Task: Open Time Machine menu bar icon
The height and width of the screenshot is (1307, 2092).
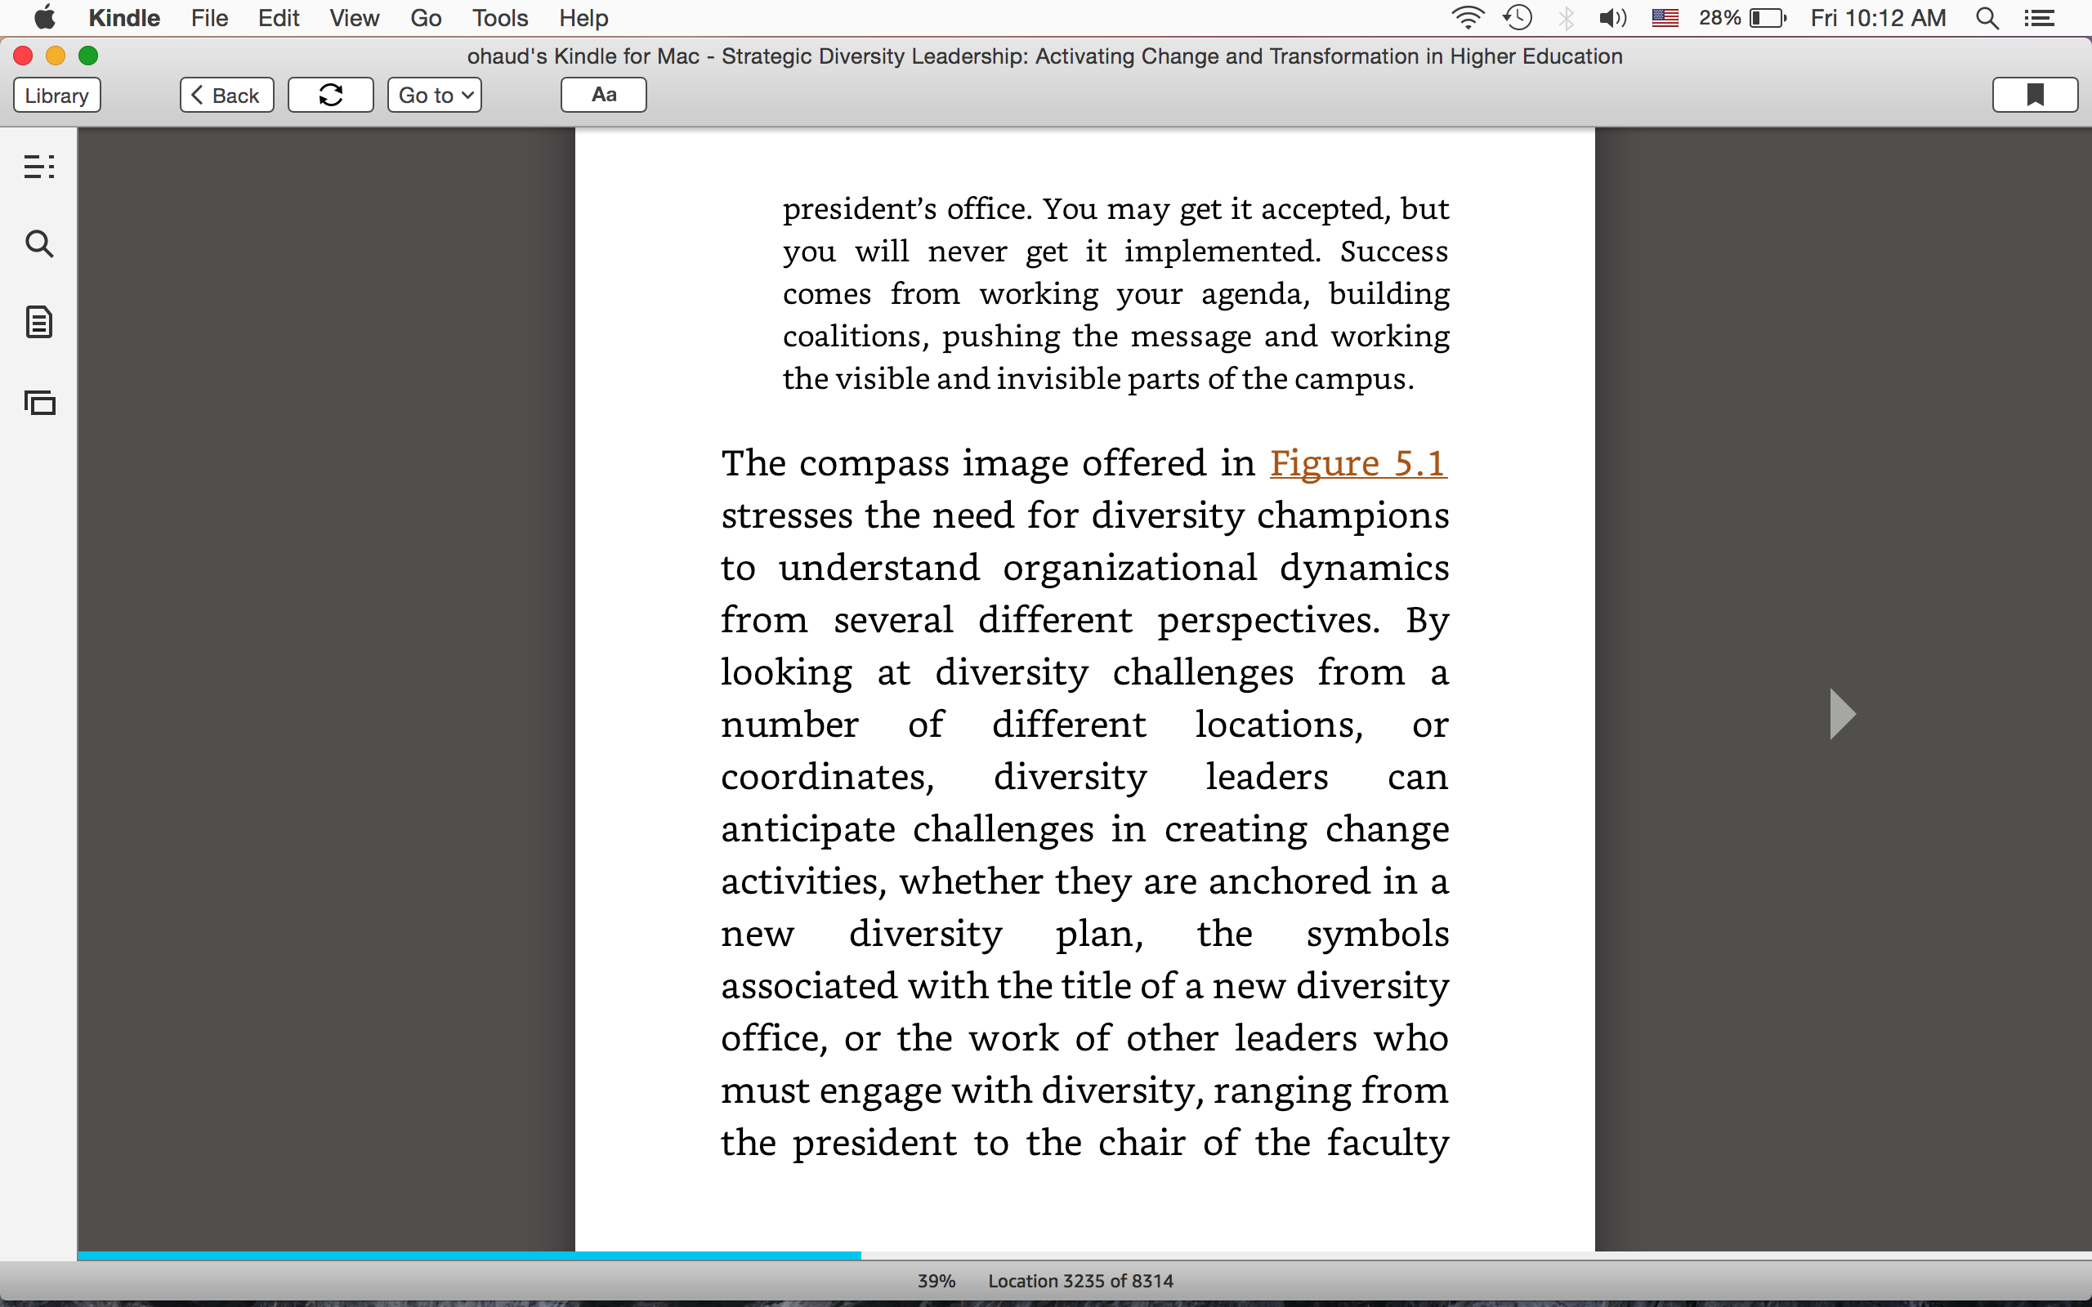Action: tap(1518, 17)
